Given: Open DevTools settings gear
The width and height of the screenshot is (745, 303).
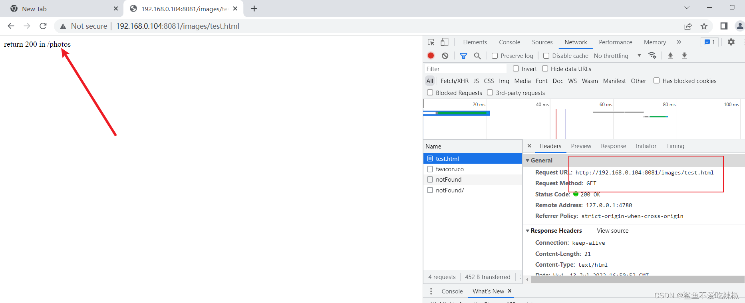Looking at the screenshot, I should click(x=731, y=42).
